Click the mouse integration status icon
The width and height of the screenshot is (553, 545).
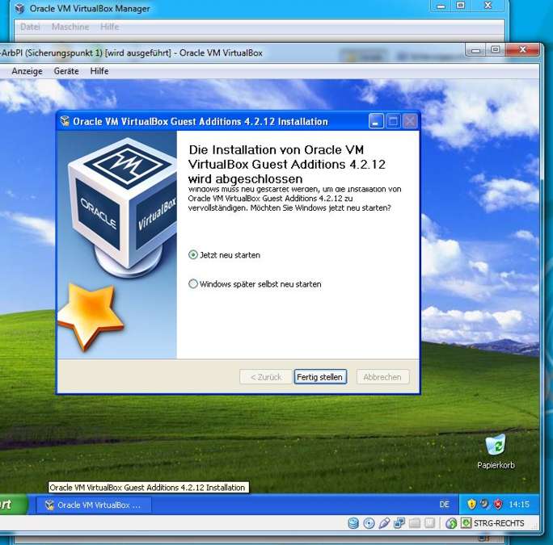451,523
